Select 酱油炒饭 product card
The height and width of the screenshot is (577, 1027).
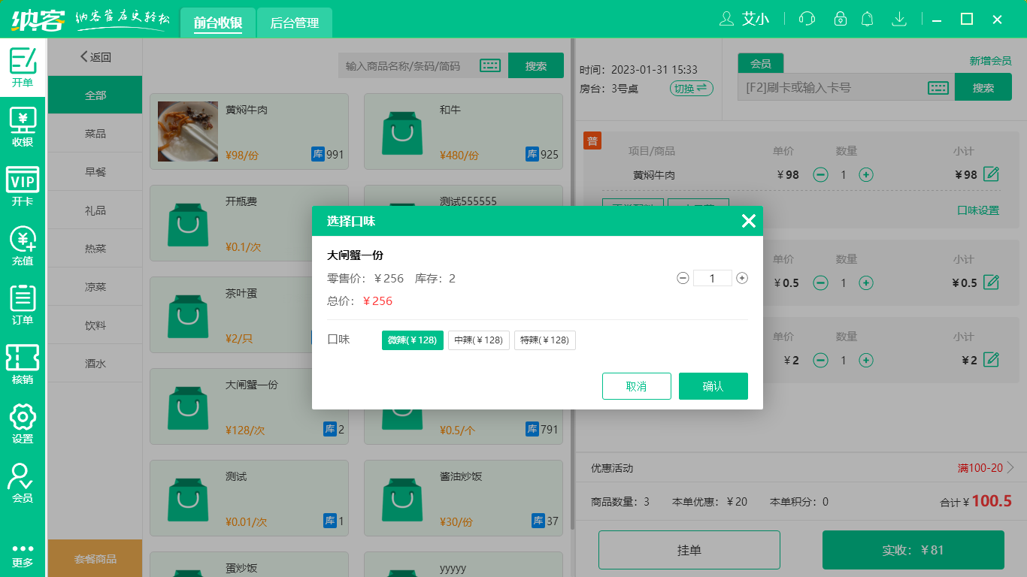pyautogui.click(x=463, y=498)
